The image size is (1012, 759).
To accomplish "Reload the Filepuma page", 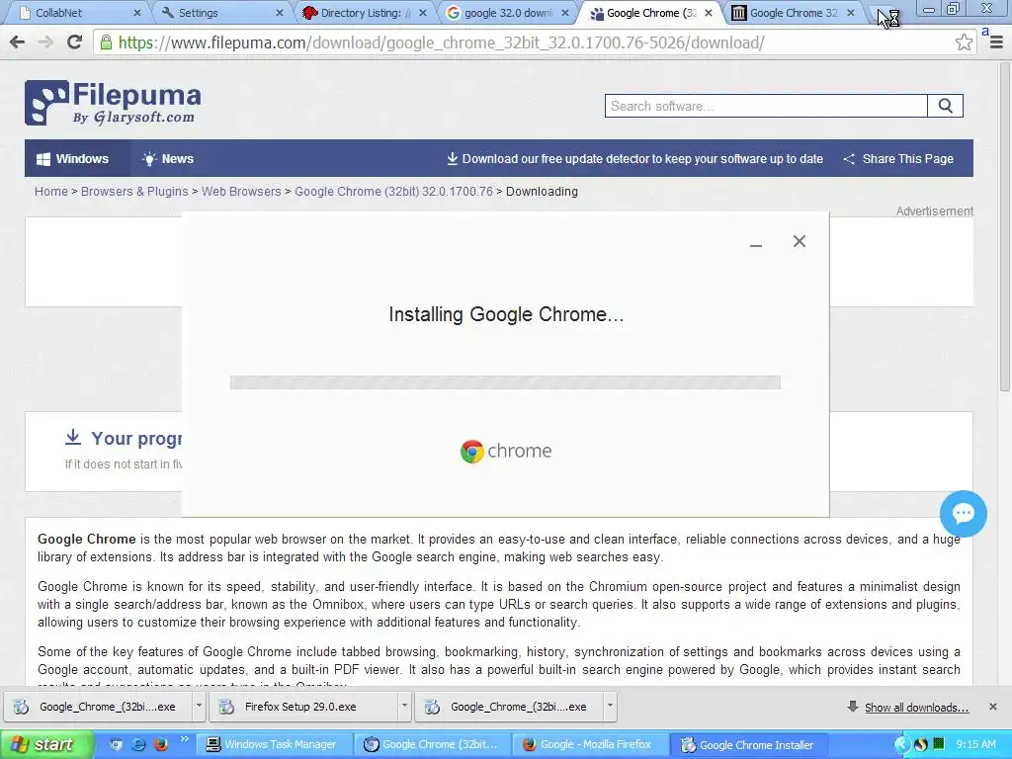I will click(74, 42).
